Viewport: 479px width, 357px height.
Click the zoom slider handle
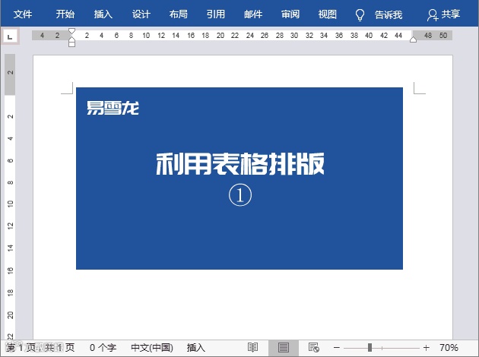[x=370, y=348]
